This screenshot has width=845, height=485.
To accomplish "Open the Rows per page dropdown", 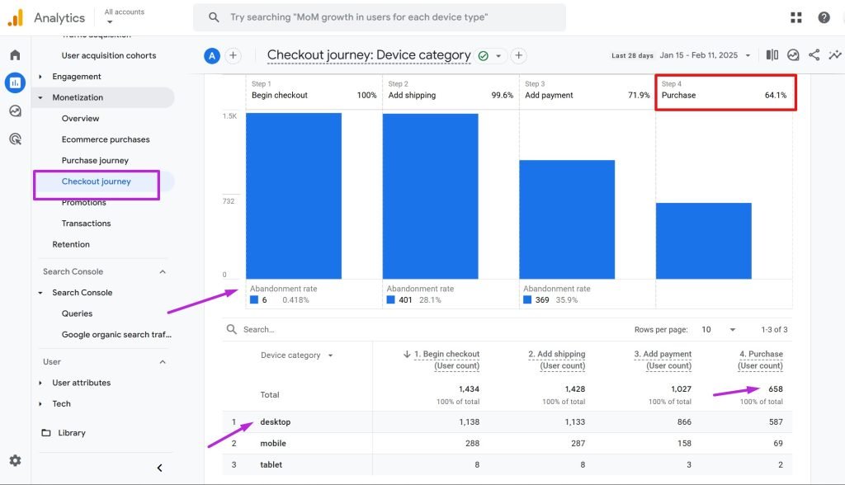I will 717,329.
